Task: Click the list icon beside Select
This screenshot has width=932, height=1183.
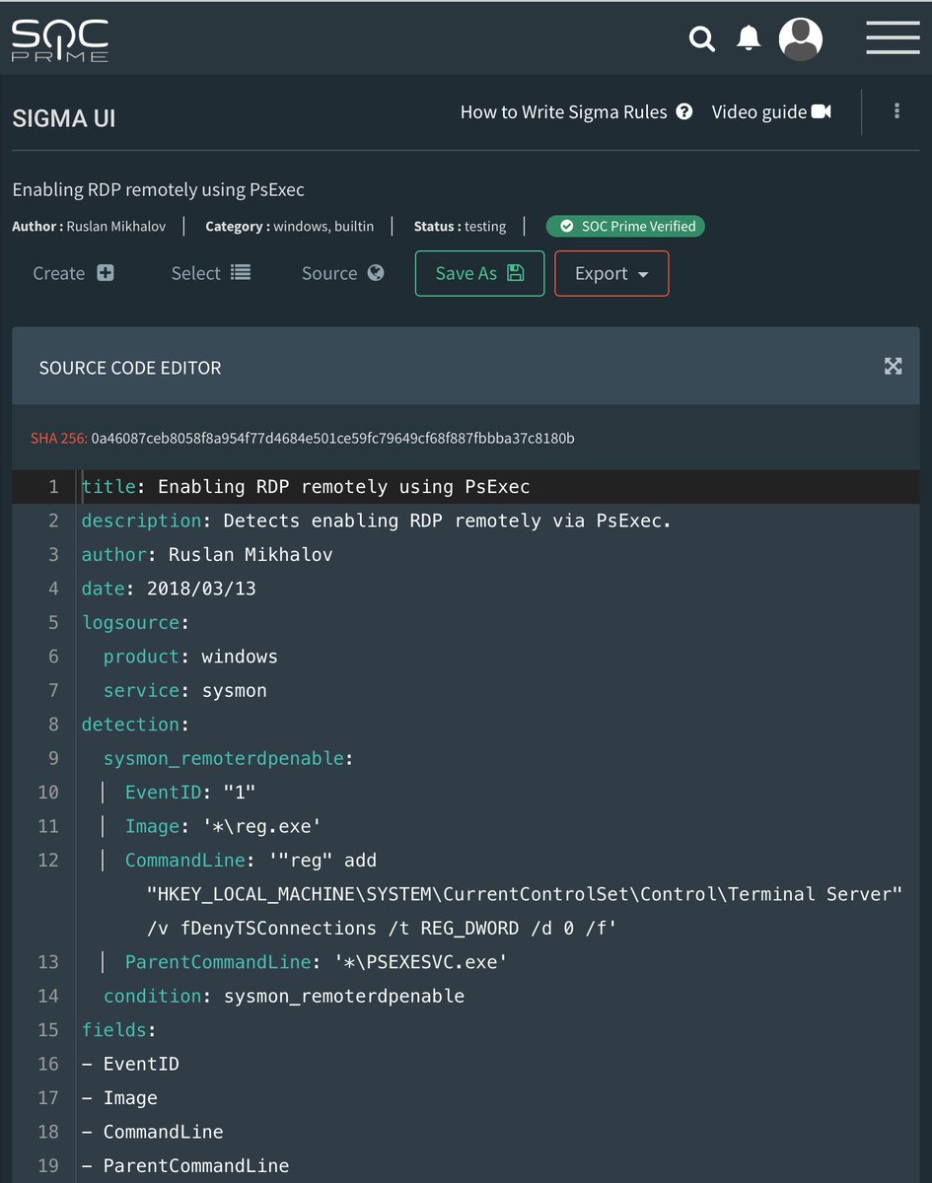Action: [x=241, y=273]
